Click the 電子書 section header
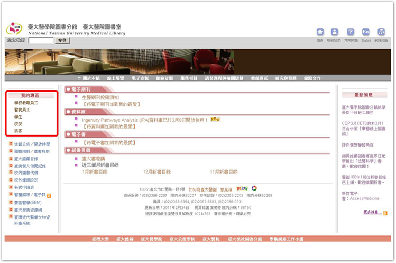Screen dimensions: 396x263 pos(79,134)
